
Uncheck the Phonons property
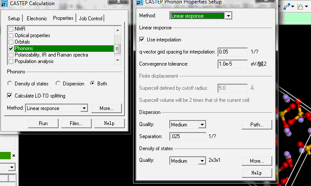click(11, 48)
